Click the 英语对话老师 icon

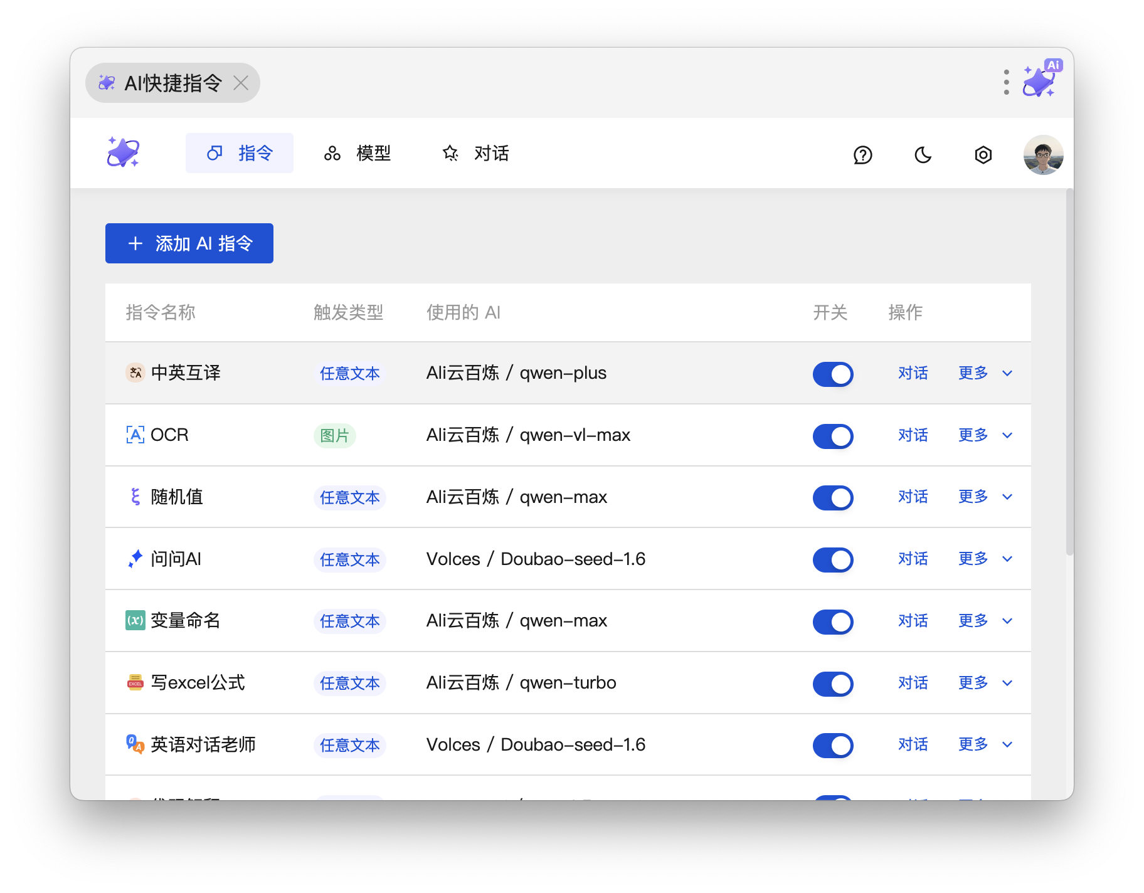coord(135,744)
